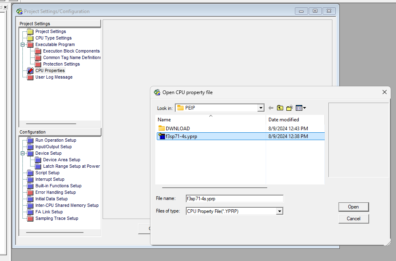Click the Executable Program red folder icon
396x261 pixels.
(30, 45)
